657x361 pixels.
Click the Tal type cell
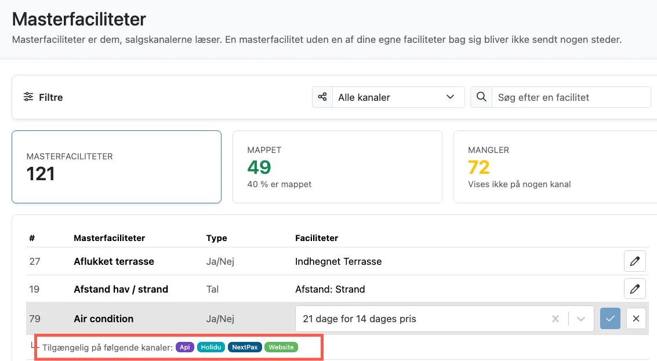(212, 289)
